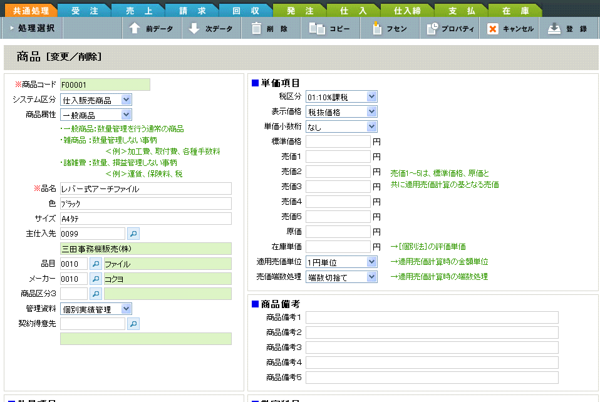
Task: Open the 商品区分3 lookup magnifier
Action: click(x=96, y=294)
